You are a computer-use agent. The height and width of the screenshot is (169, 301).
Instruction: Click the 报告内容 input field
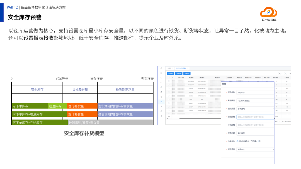pos(255,133)
